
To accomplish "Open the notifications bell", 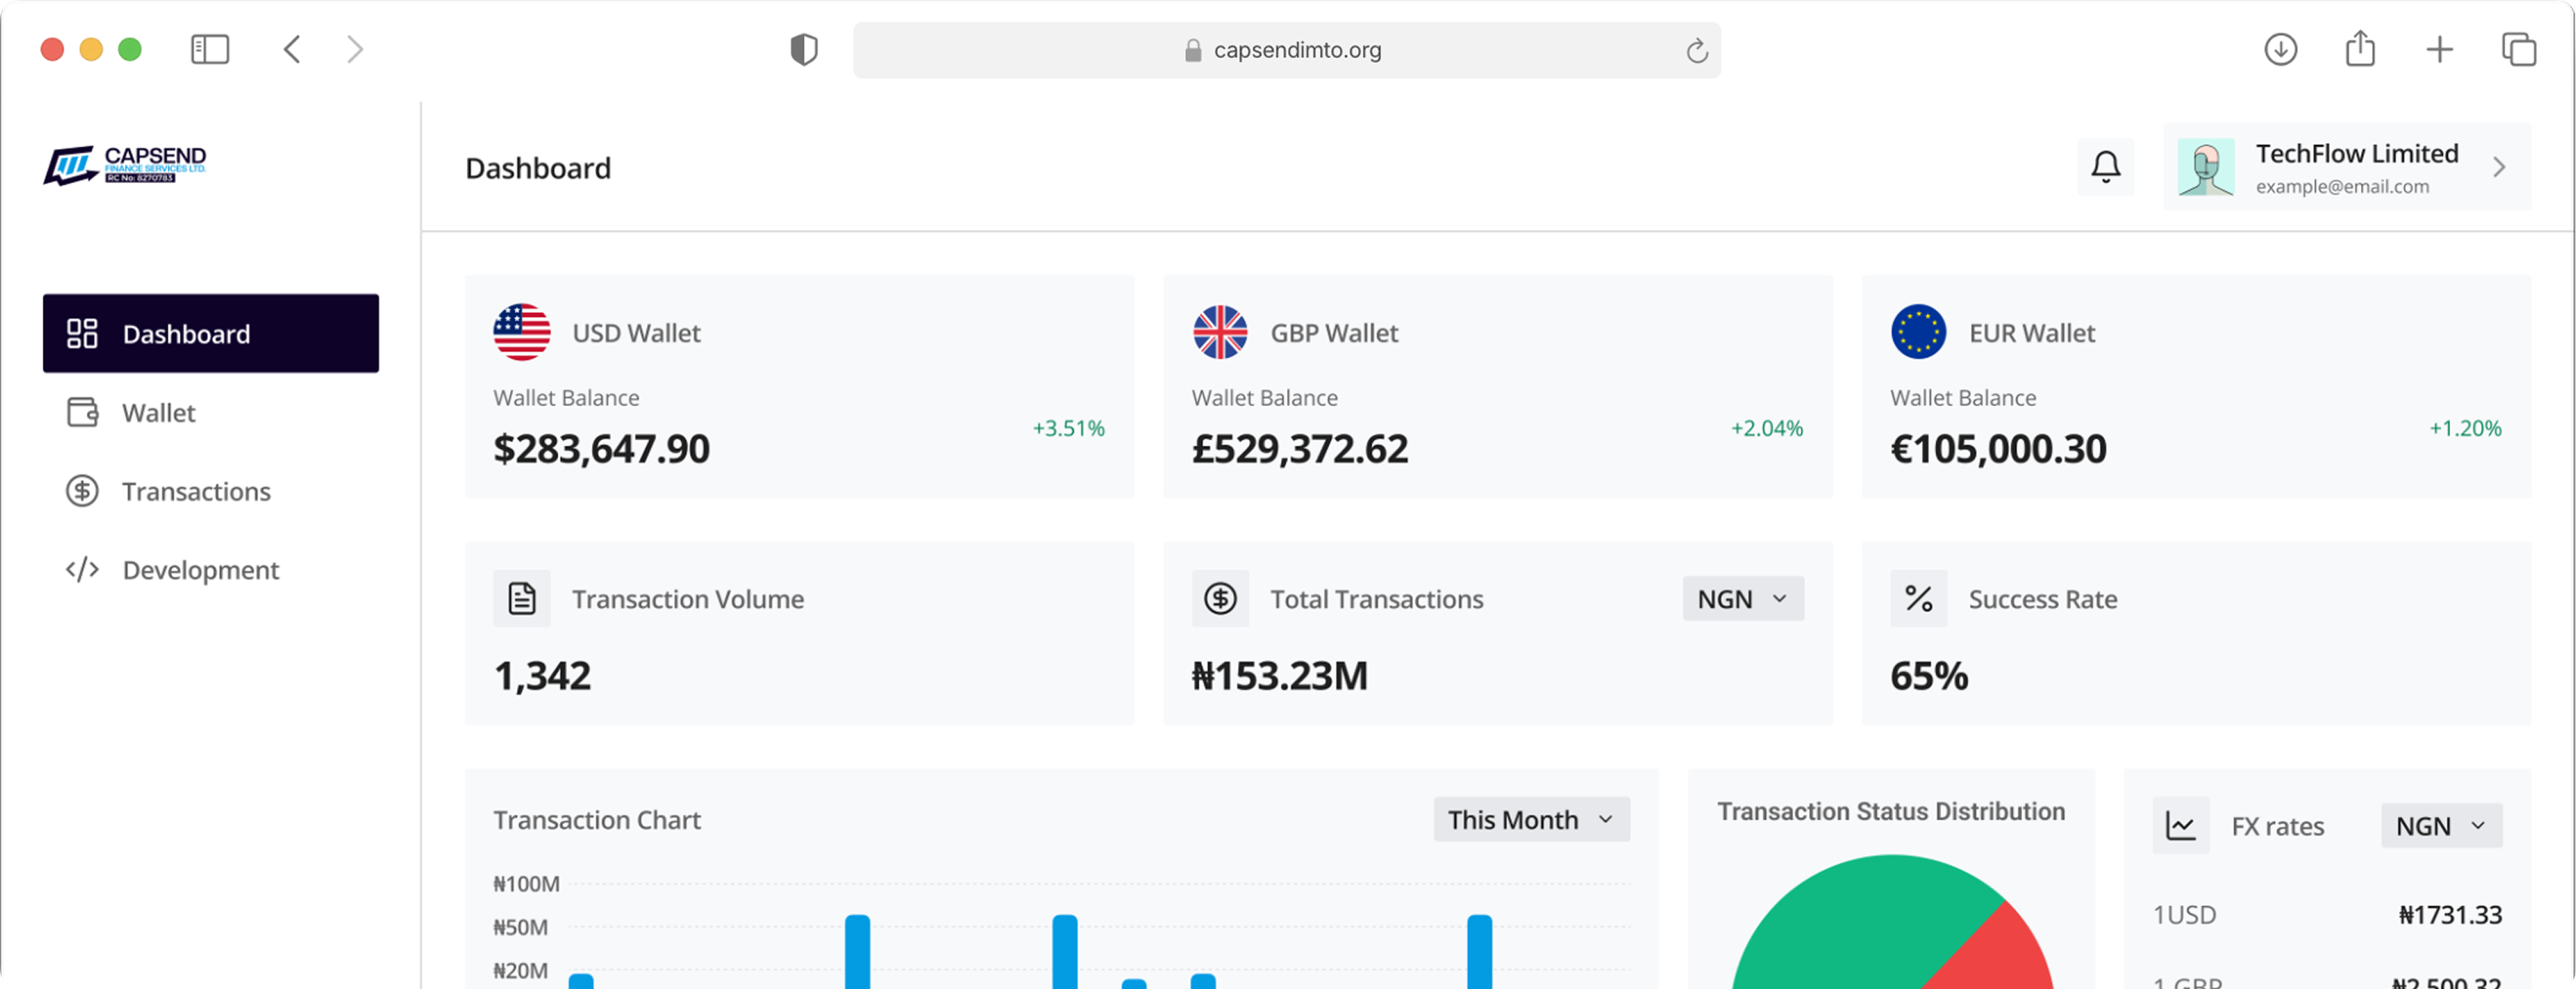I will pos(2105,167).
